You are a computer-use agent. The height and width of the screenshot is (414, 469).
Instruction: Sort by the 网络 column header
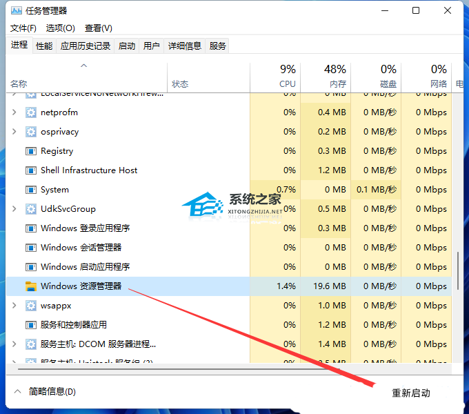pos(426,77)
